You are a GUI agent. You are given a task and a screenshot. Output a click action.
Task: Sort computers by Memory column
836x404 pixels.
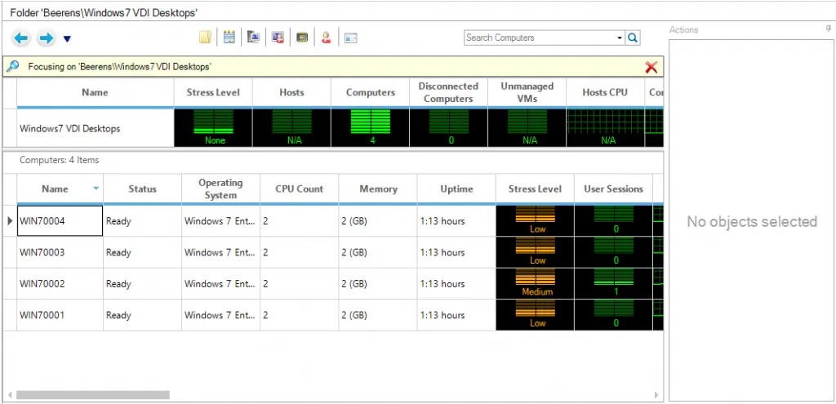click(378, 189)
